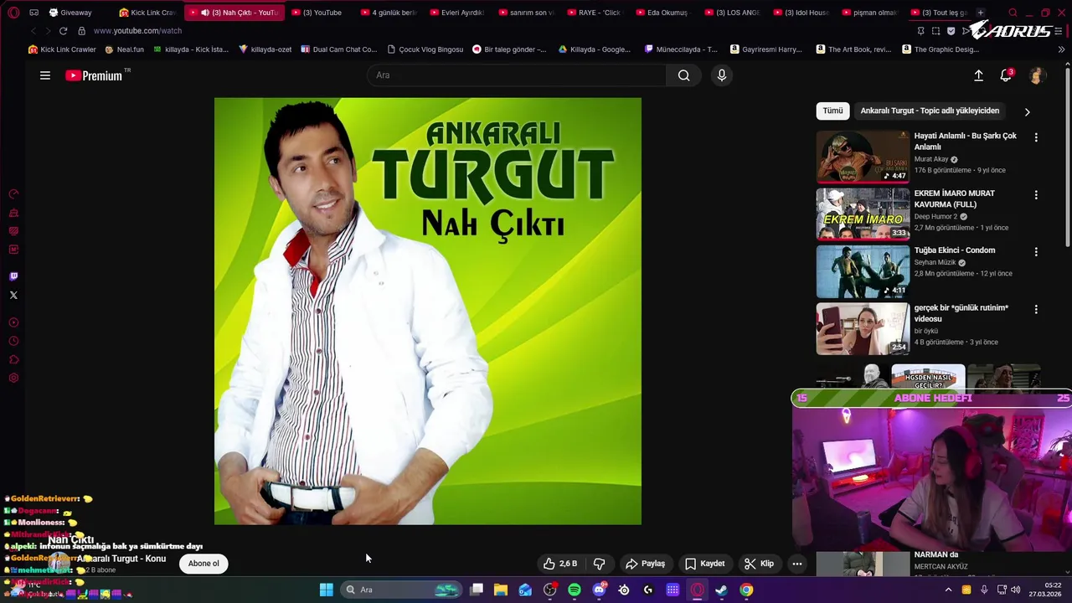Open the YouTube guide hamburger menu
This screenshot has height=603, width=1072.
[45, 75]
